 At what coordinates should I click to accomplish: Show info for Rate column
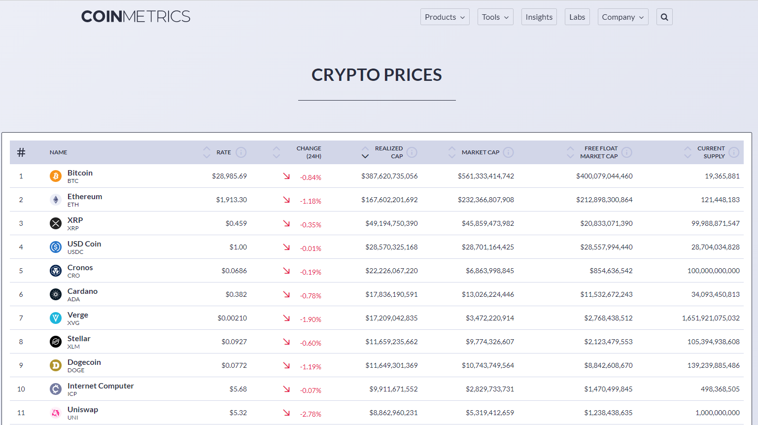click(x=241, y=152)
